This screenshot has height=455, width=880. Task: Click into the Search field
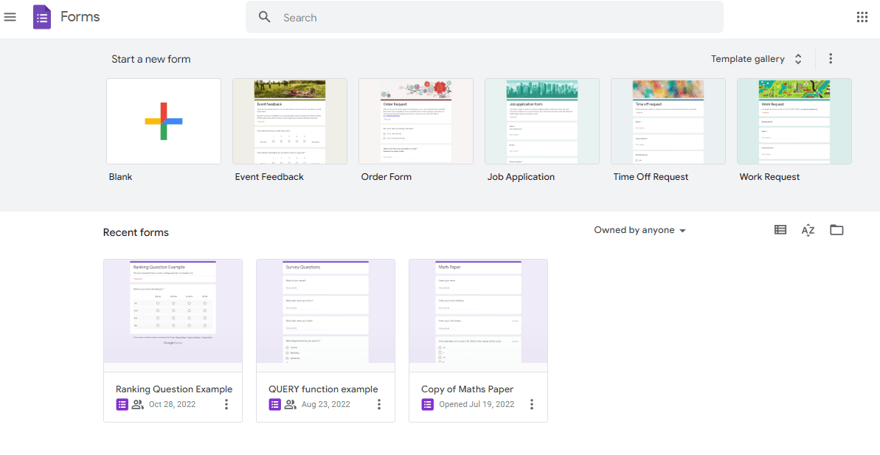coord(485,17)
